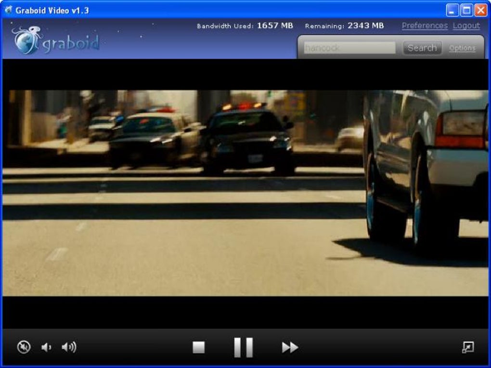
Task: Open the Preferences link
Action: click(x=425, y=25)
